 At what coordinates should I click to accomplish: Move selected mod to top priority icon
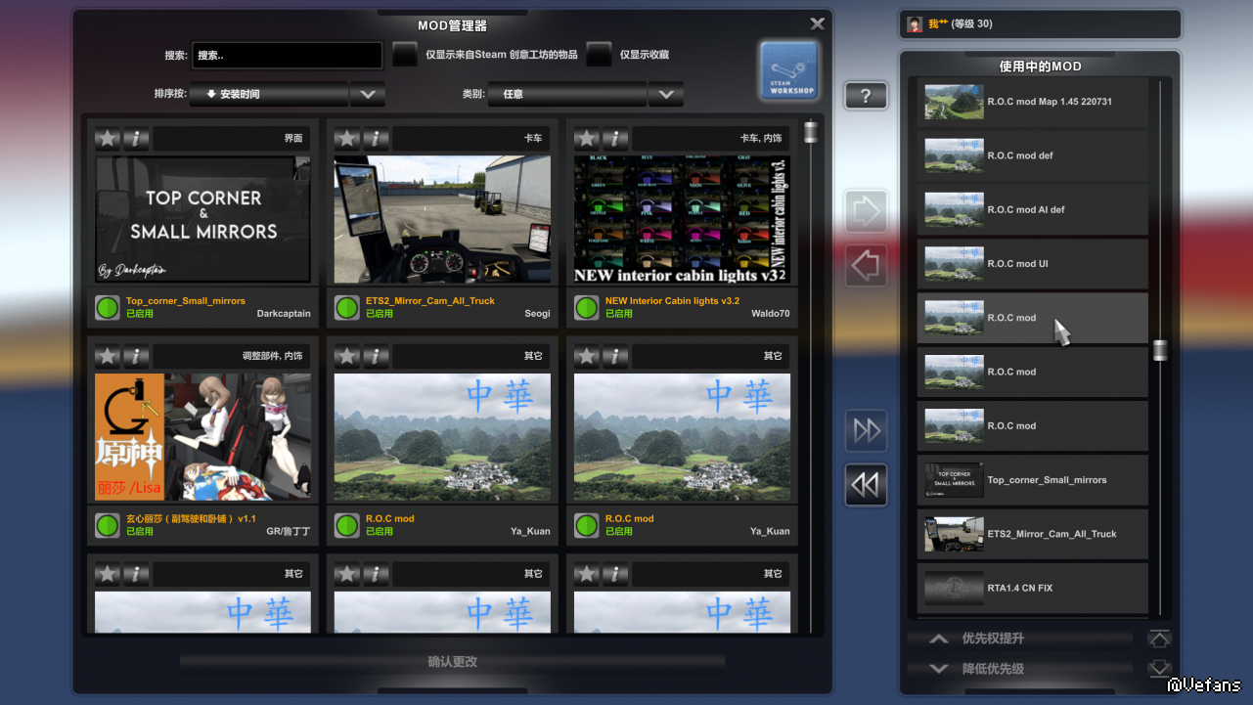coord(1159,639)
